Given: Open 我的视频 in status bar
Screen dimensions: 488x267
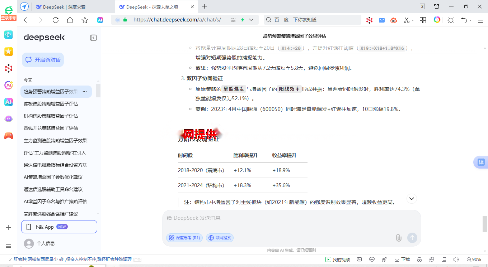Looking at the screenshot, I should [x=338, y=259].
